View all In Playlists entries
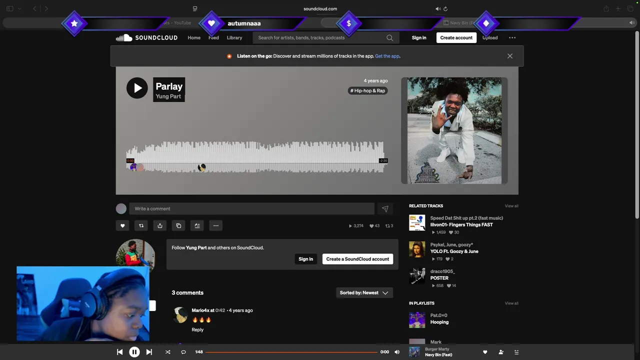The image size is (640, 360). (511, 303)
